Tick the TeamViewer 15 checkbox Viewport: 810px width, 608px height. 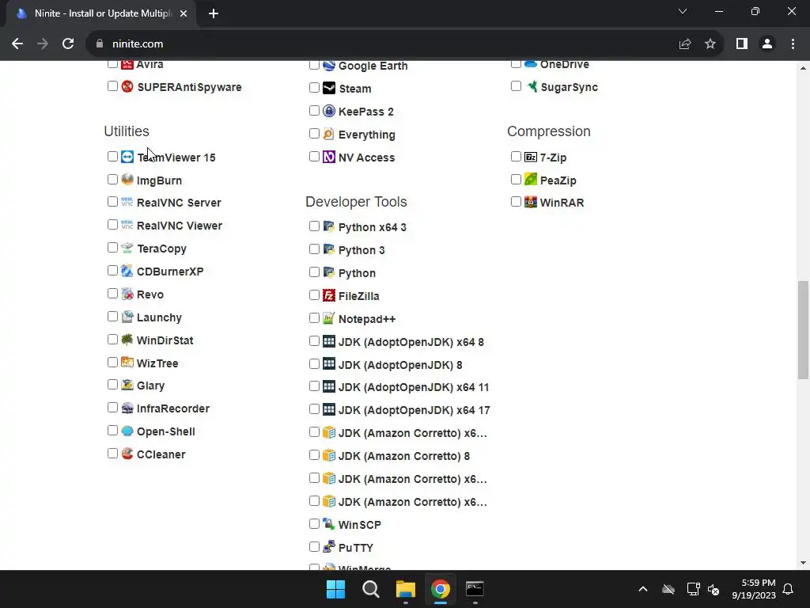coord(112,156)
